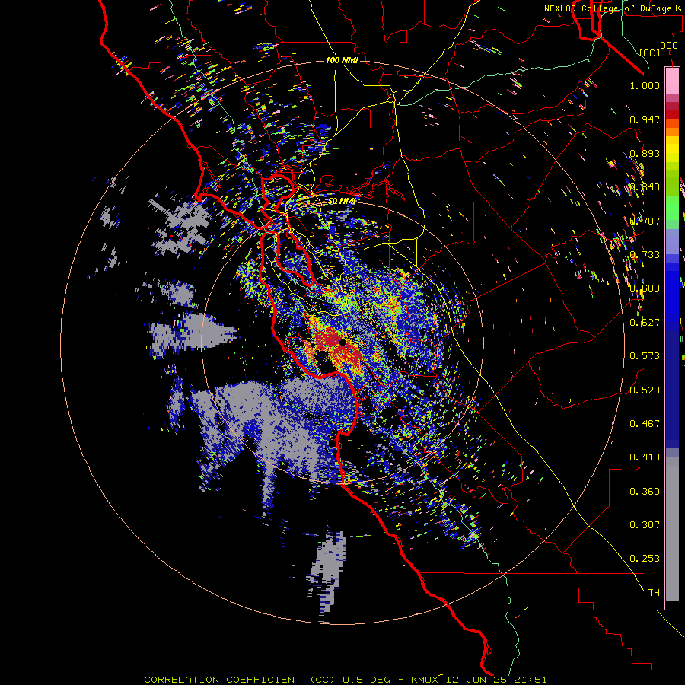The height and width of the screenshot is (685, 685).
Task: Click the 0.467 color scale label
Action: [x=645, y=423]
